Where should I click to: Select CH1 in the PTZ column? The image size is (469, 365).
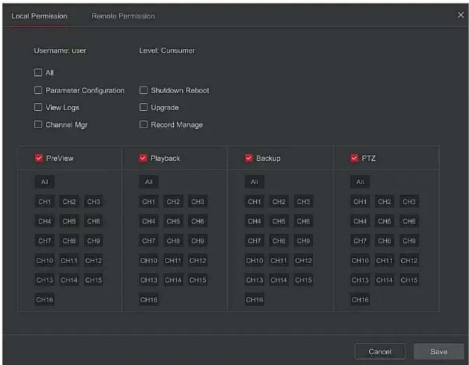click(360, 202)
